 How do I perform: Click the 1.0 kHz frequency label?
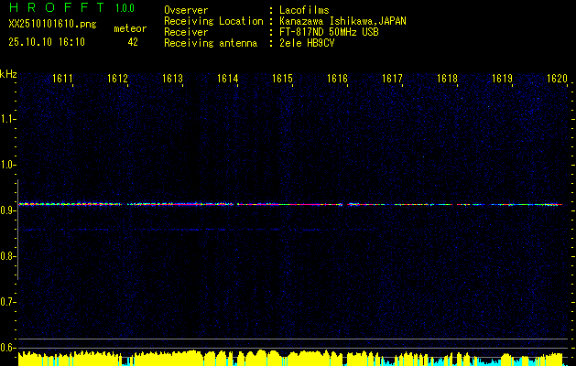coord(8,165)
